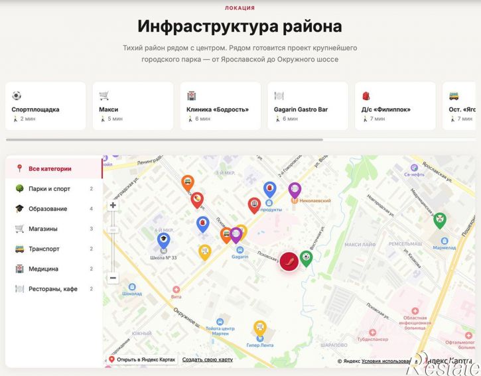Viewport: 481px width, 376px height.
Task: Open the Клиника «Бодрость» card
Action: (220, 106)
